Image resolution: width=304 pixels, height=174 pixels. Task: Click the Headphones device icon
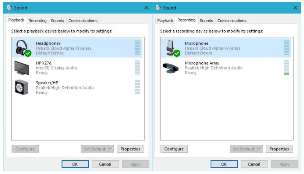coord(22,48)
